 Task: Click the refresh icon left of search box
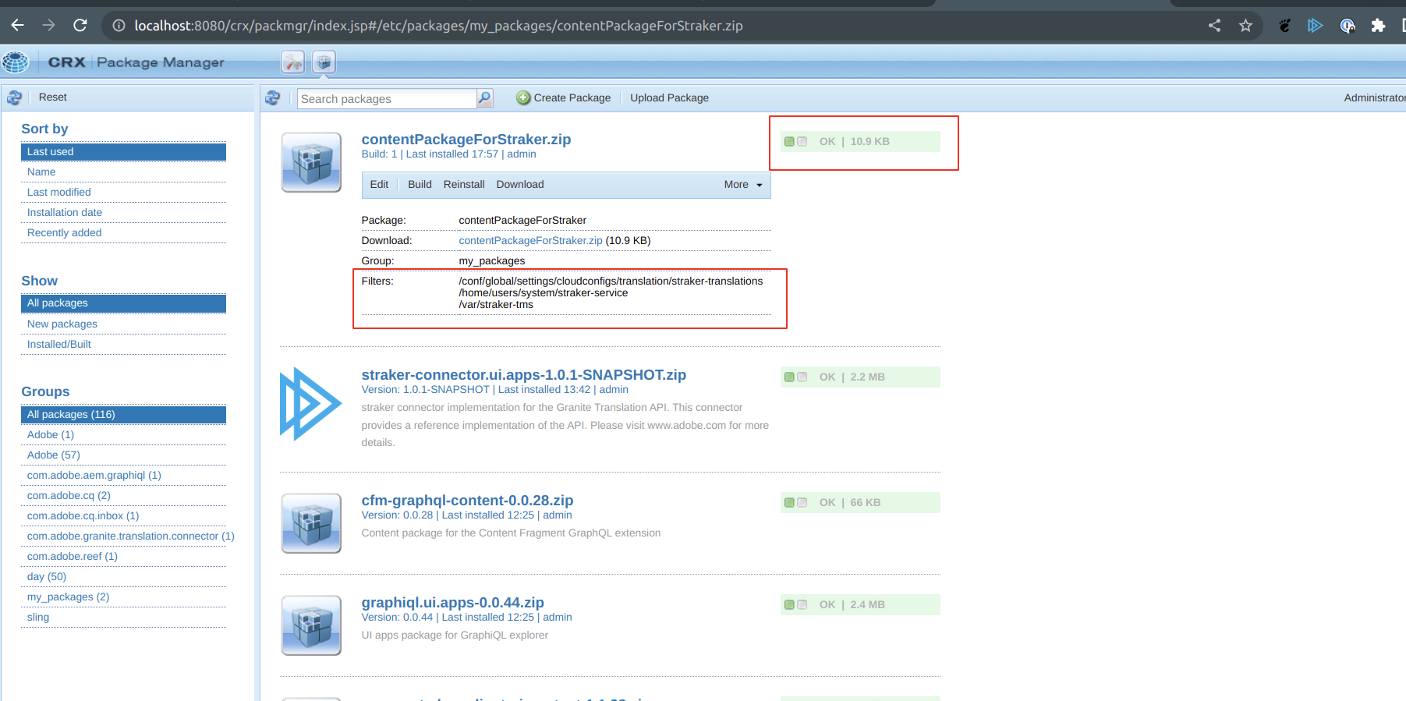click(272, 98)
